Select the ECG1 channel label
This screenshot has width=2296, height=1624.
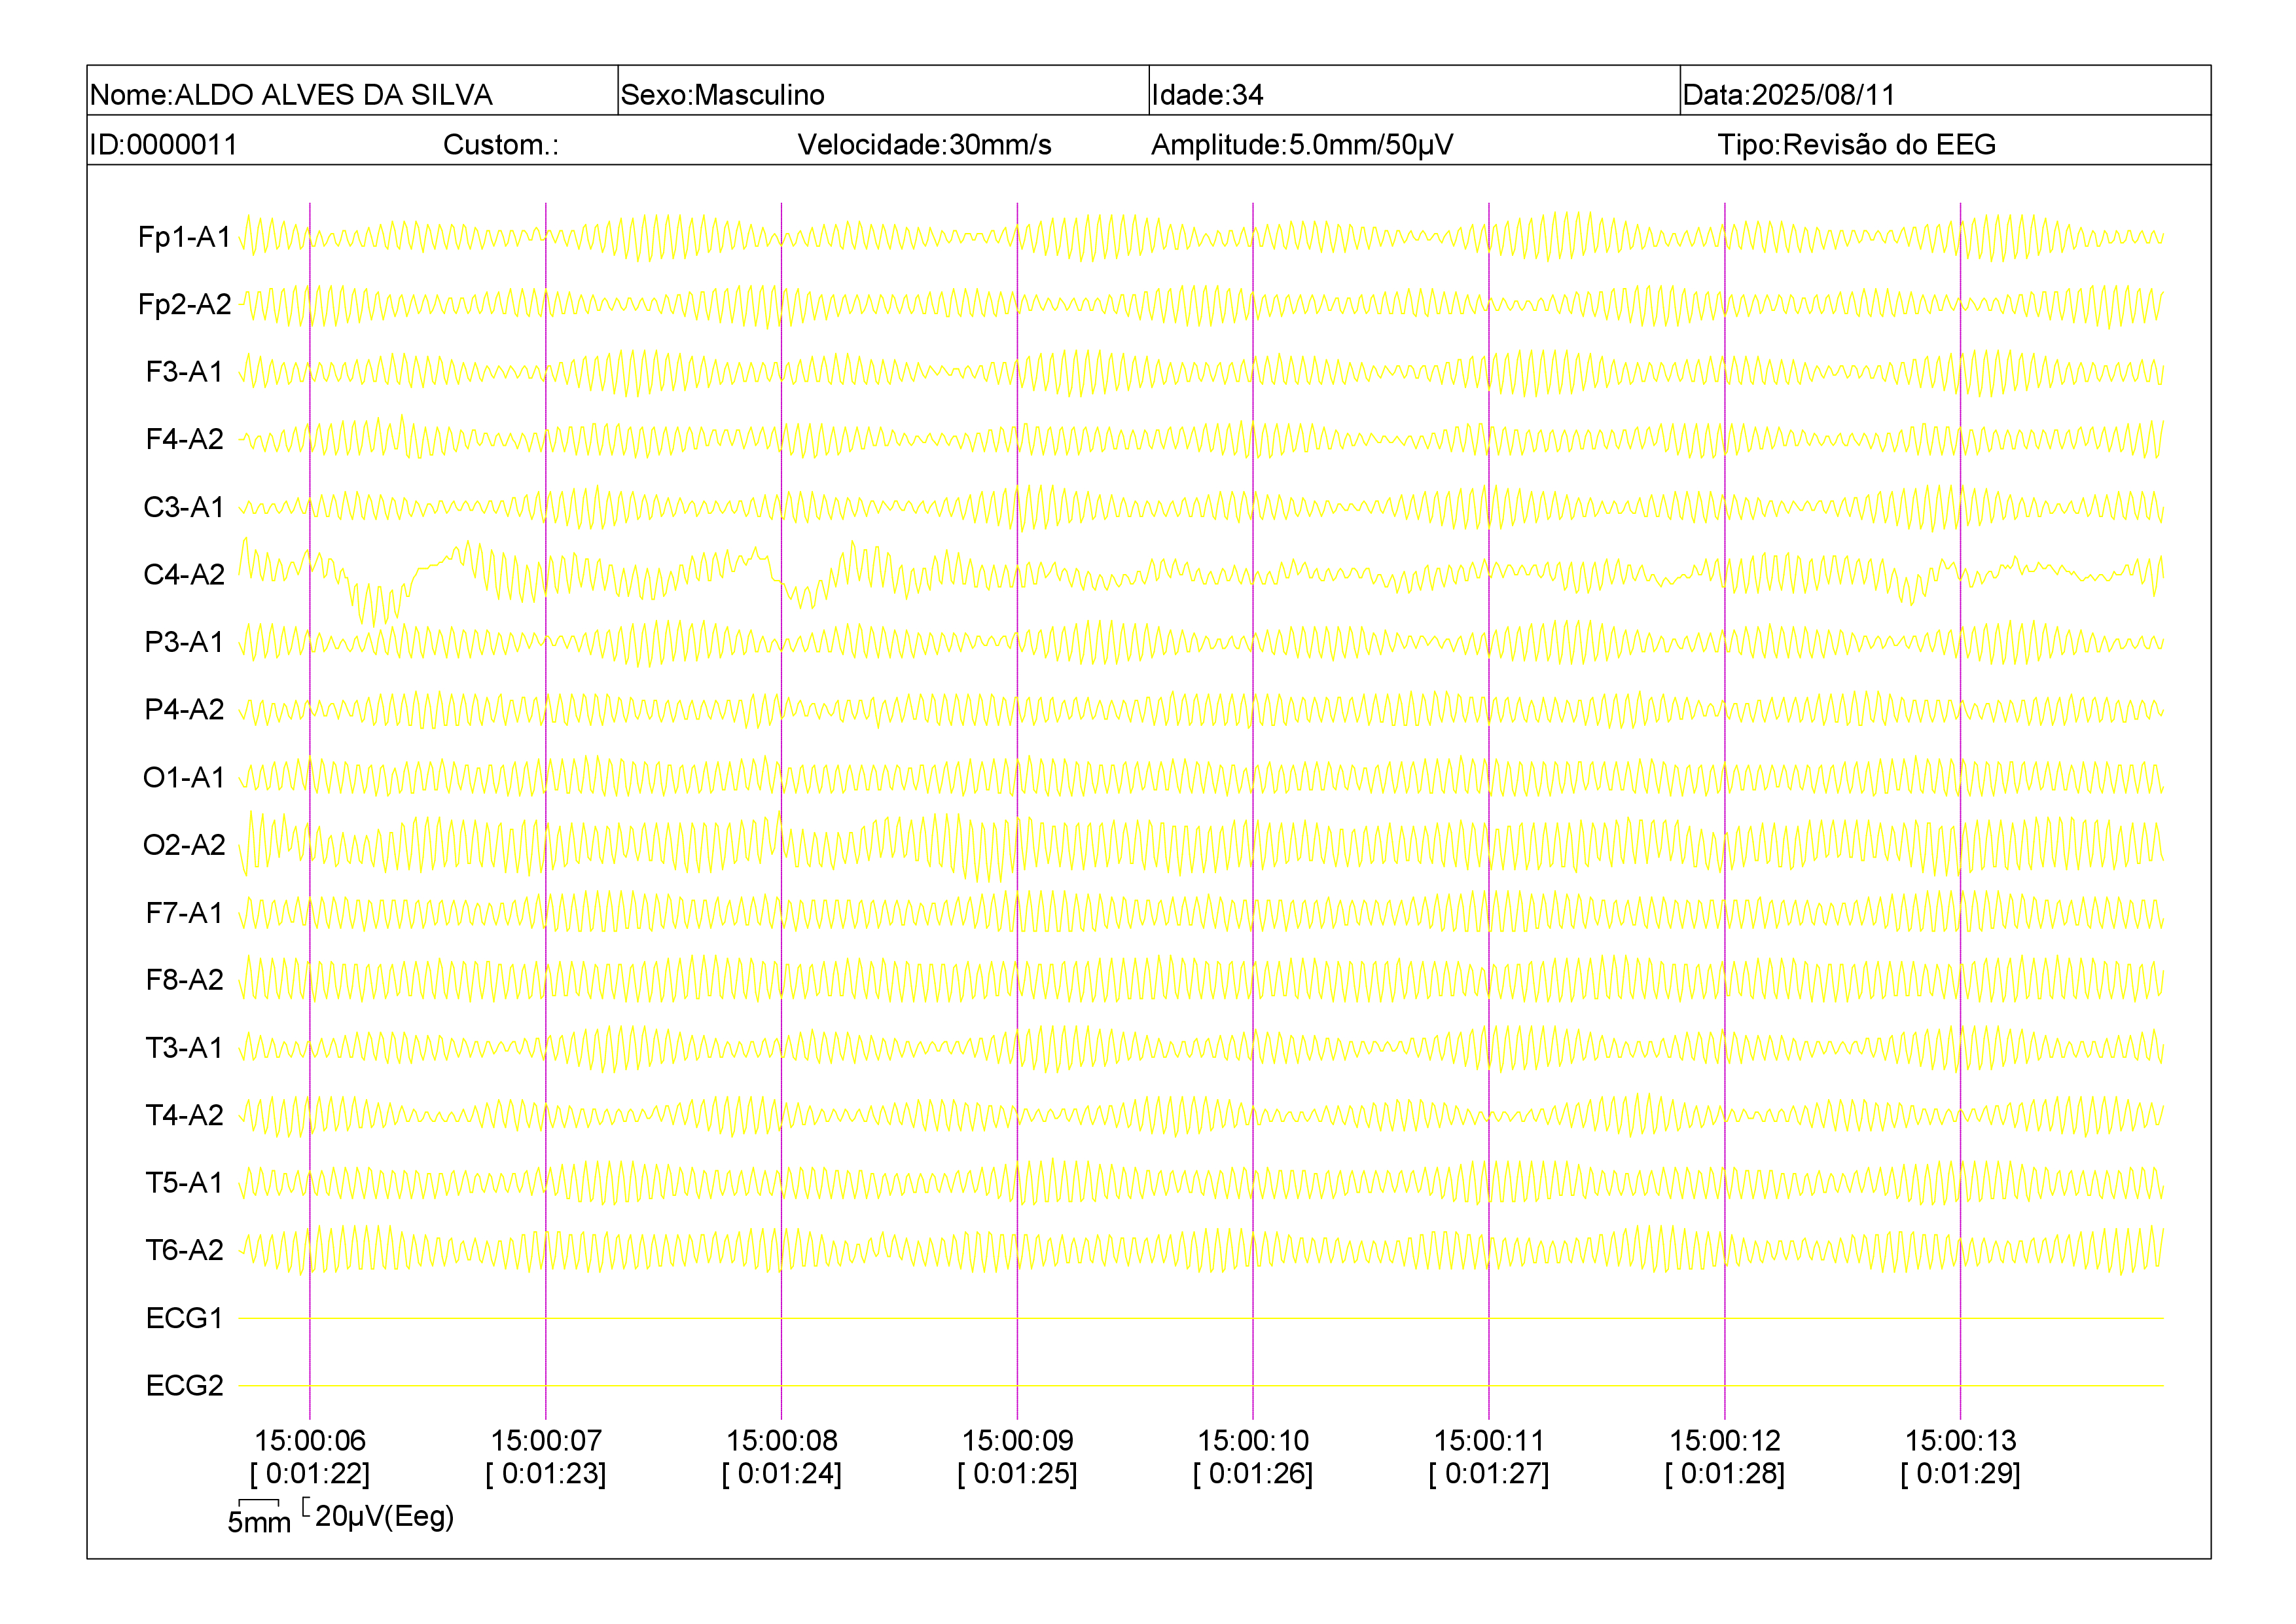point(184,1318)
